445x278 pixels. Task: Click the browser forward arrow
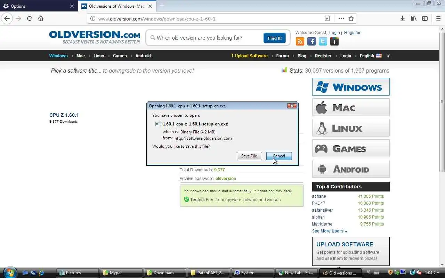pyautogui.click(x=18, y=18)
